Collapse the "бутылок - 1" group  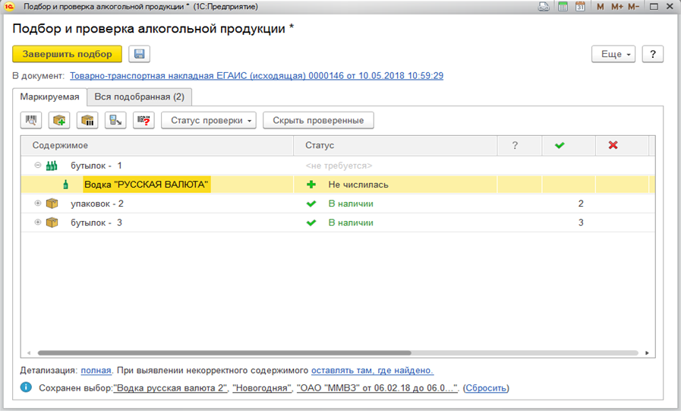(x=38, y=166)
